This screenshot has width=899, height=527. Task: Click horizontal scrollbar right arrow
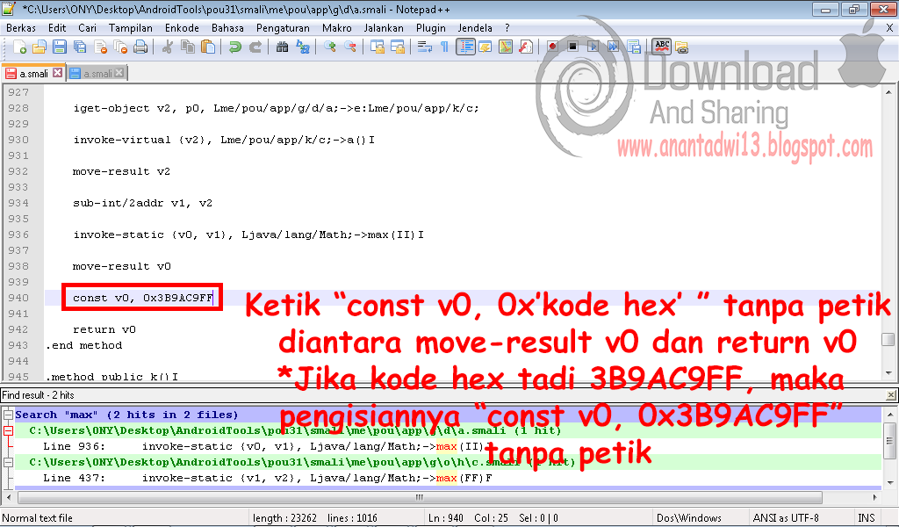point(875,497)
